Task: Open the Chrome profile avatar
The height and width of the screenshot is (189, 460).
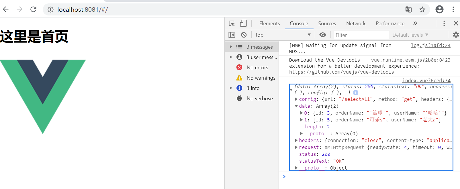Action: pos(439,9)
